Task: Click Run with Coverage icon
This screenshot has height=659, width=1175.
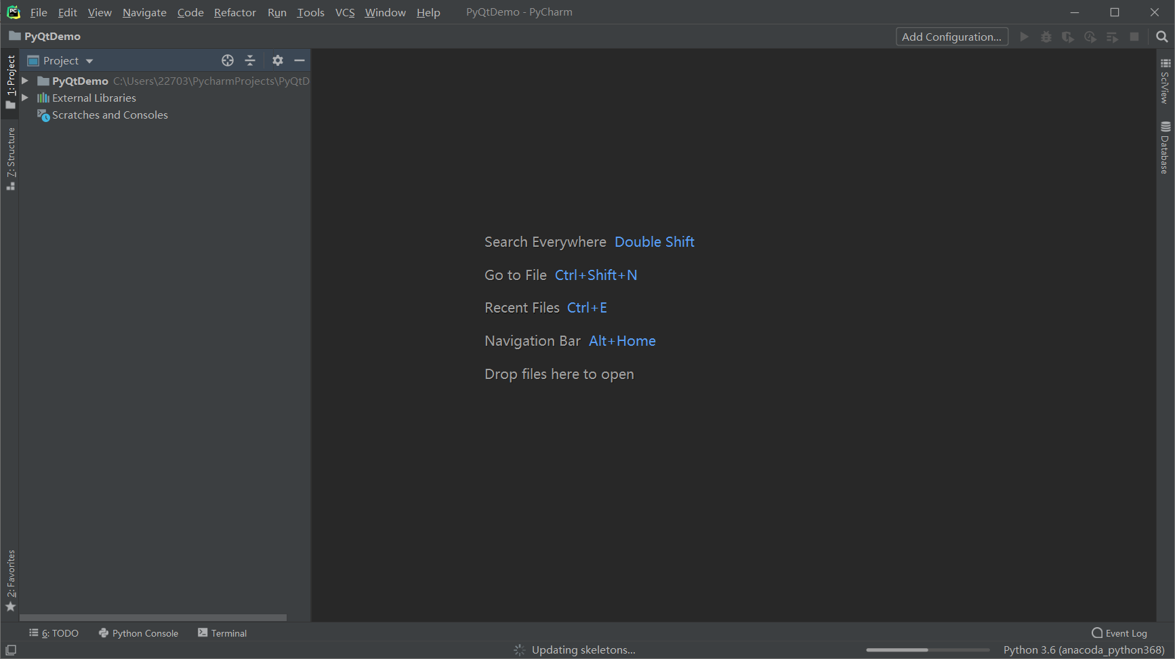Action: coord(1068,37)
